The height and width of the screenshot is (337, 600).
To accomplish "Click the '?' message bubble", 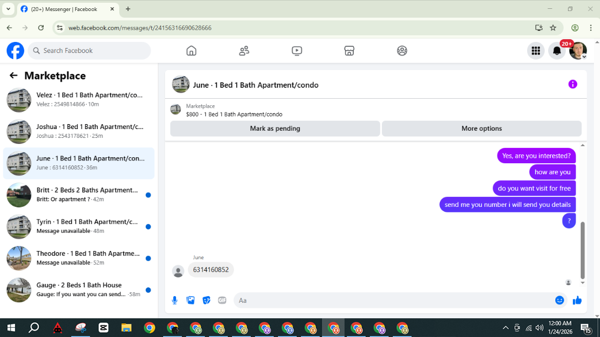I will (569, 221).
